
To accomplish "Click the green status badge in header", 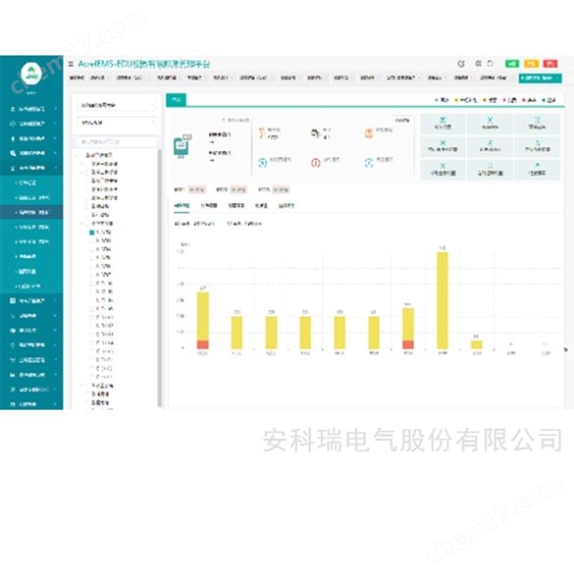I will pyautogui.click(x=512, y=64).
